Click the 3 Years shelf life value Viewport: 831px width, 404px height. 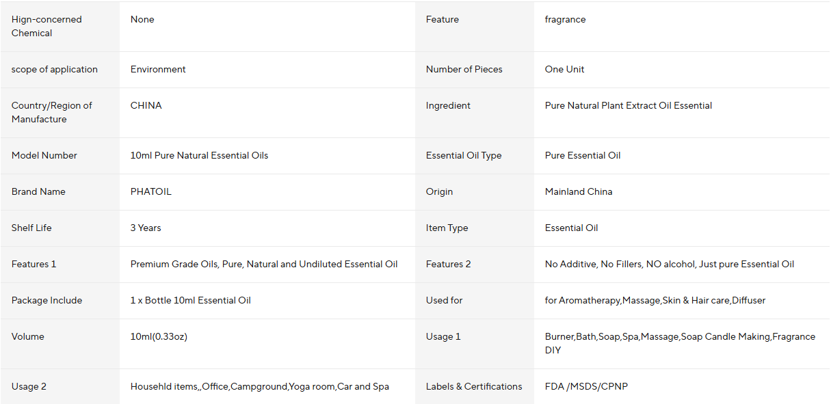tap(146, 228)
